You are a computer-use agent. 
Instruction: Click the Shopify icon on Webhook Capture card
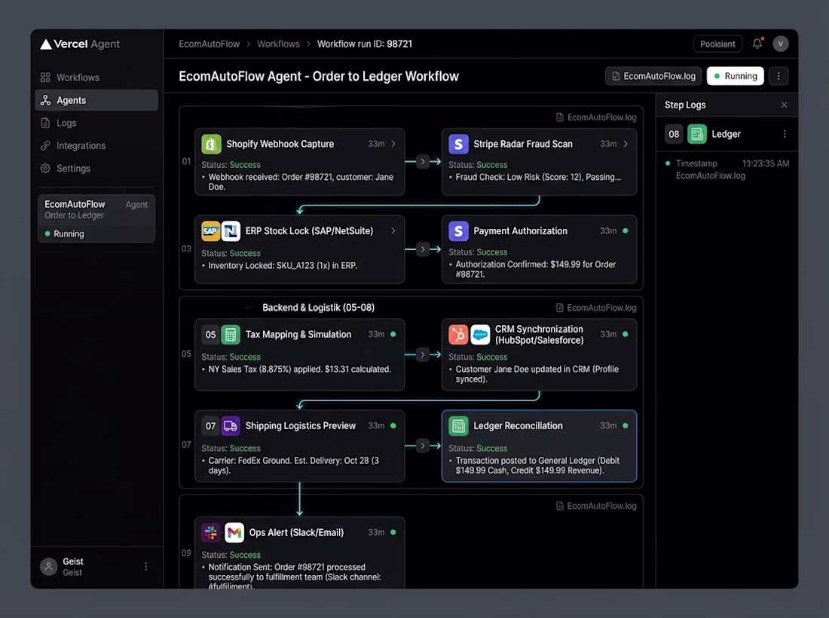click(211, 144)
